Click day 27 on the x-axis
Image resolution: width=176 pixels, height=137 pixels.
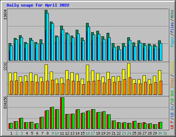pyautogui.click(x=144, y=133)
